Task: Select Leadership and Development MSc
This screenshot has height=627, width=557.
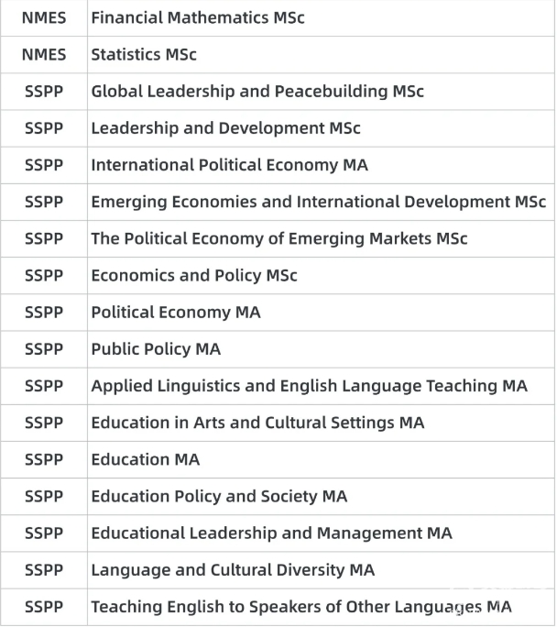Action: [225, 128]
